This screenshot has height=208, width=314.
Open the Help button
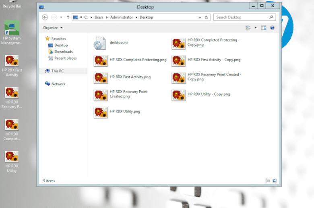(272, 28)
